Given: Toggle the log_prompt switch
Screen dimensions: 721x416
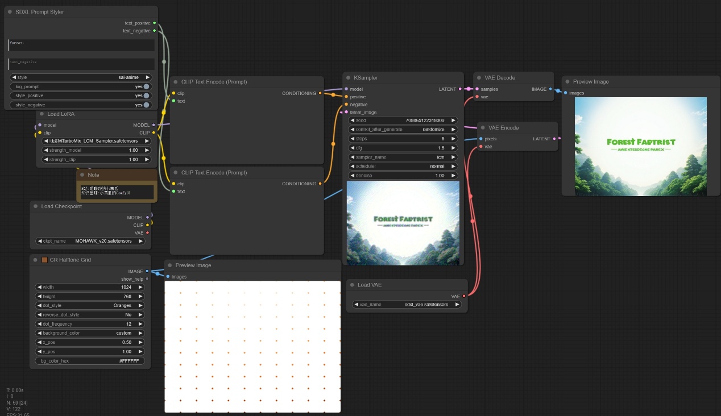Looking at the screenshot, I should point(146,87).
